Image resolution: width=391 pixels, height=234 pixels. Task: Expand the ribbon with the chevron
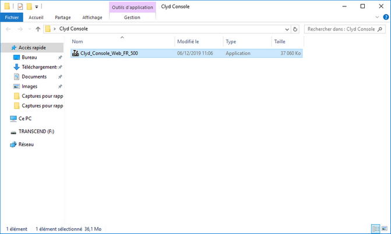[x=377, y=17]
